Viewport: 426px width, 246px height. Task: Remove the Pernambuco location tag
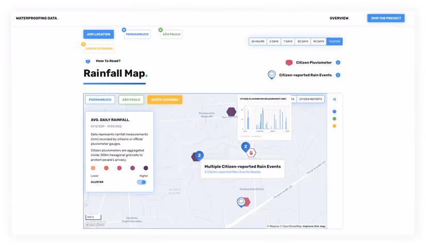coord(124,30)
